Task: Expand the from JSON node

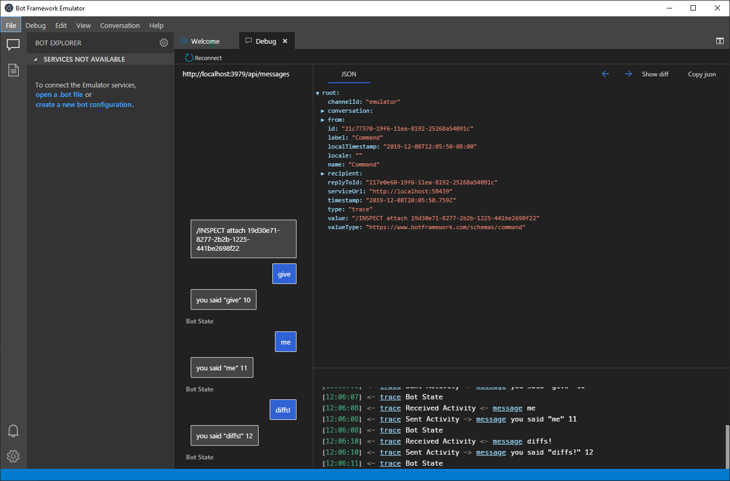Action: 322,120
